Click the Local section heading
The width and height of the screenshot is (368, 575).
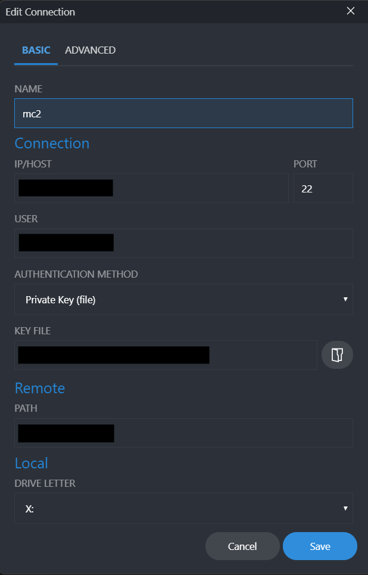[x=31, y=463]
